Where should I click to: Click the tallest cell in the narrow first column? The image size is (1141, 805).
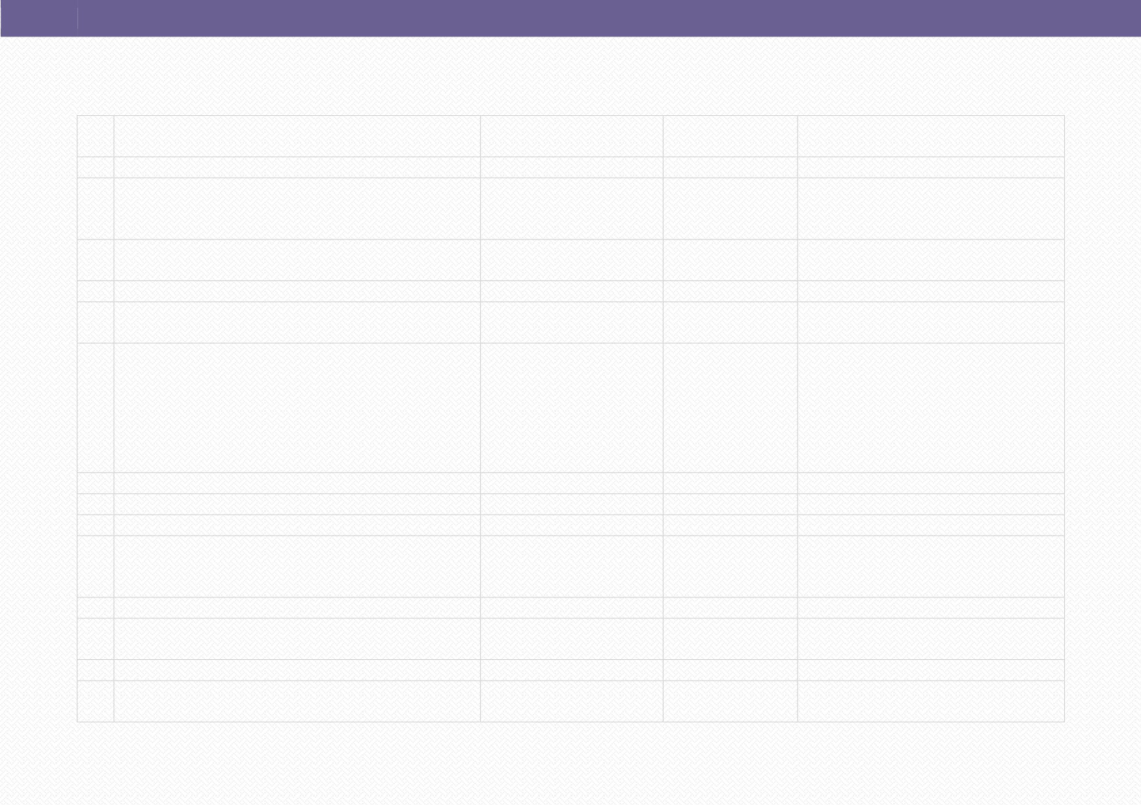point(96,408)
